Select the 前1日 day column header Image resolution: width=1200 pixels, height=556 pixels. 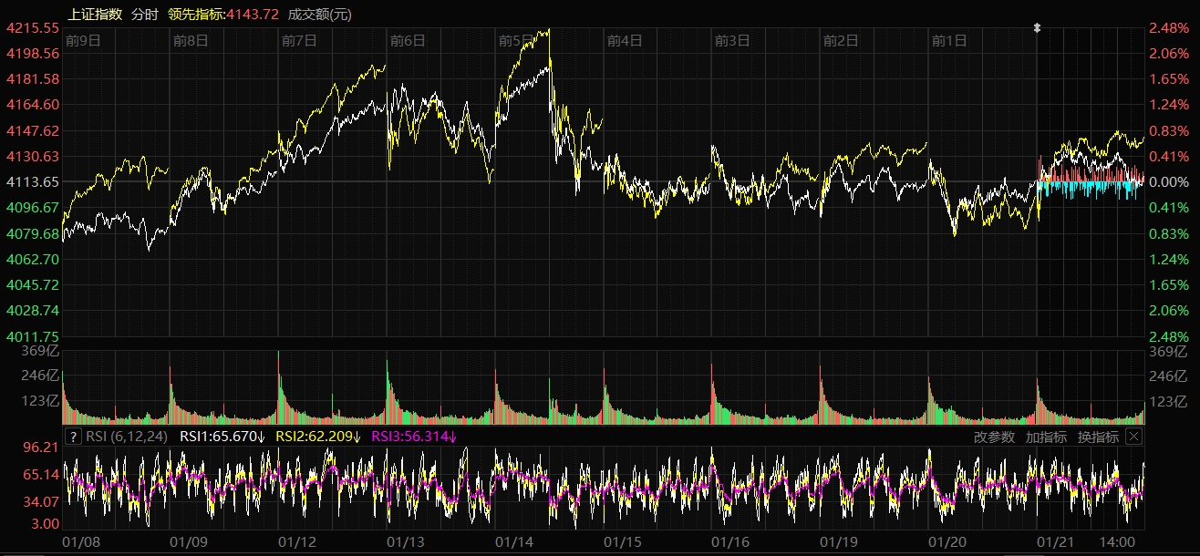(949, 40)
